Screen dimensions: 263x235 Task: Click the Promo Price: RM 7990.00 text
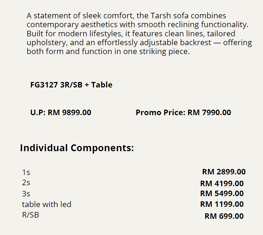pos(183,113)
